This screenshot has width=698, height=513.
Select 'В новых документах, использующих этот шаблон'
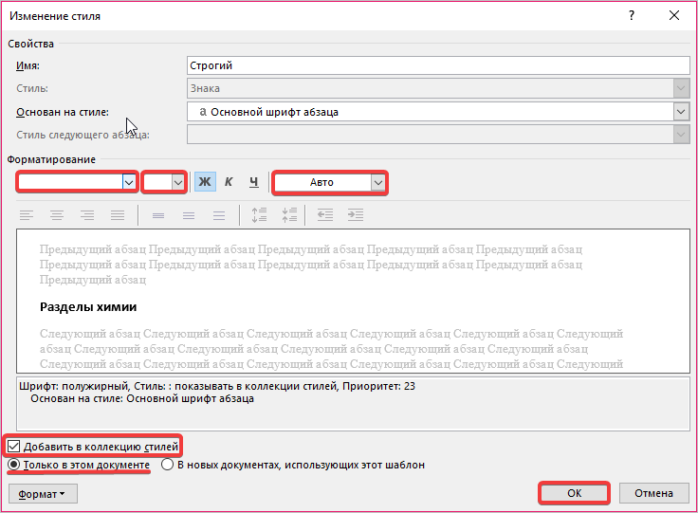167,466
